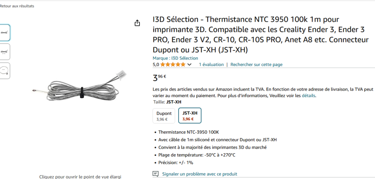Click the product title heading
The image size is (375, 179).
[x=260, y=34]
